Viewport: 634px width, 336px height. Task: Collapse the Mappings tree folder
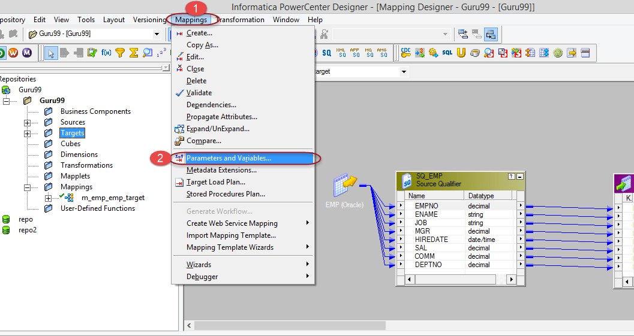27,187
